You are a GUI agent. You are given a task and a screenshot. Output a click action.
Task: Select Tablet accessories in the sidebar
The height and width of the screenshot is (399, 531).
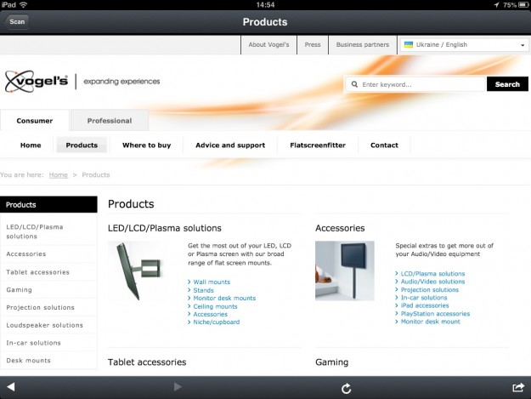coord(38,272)
